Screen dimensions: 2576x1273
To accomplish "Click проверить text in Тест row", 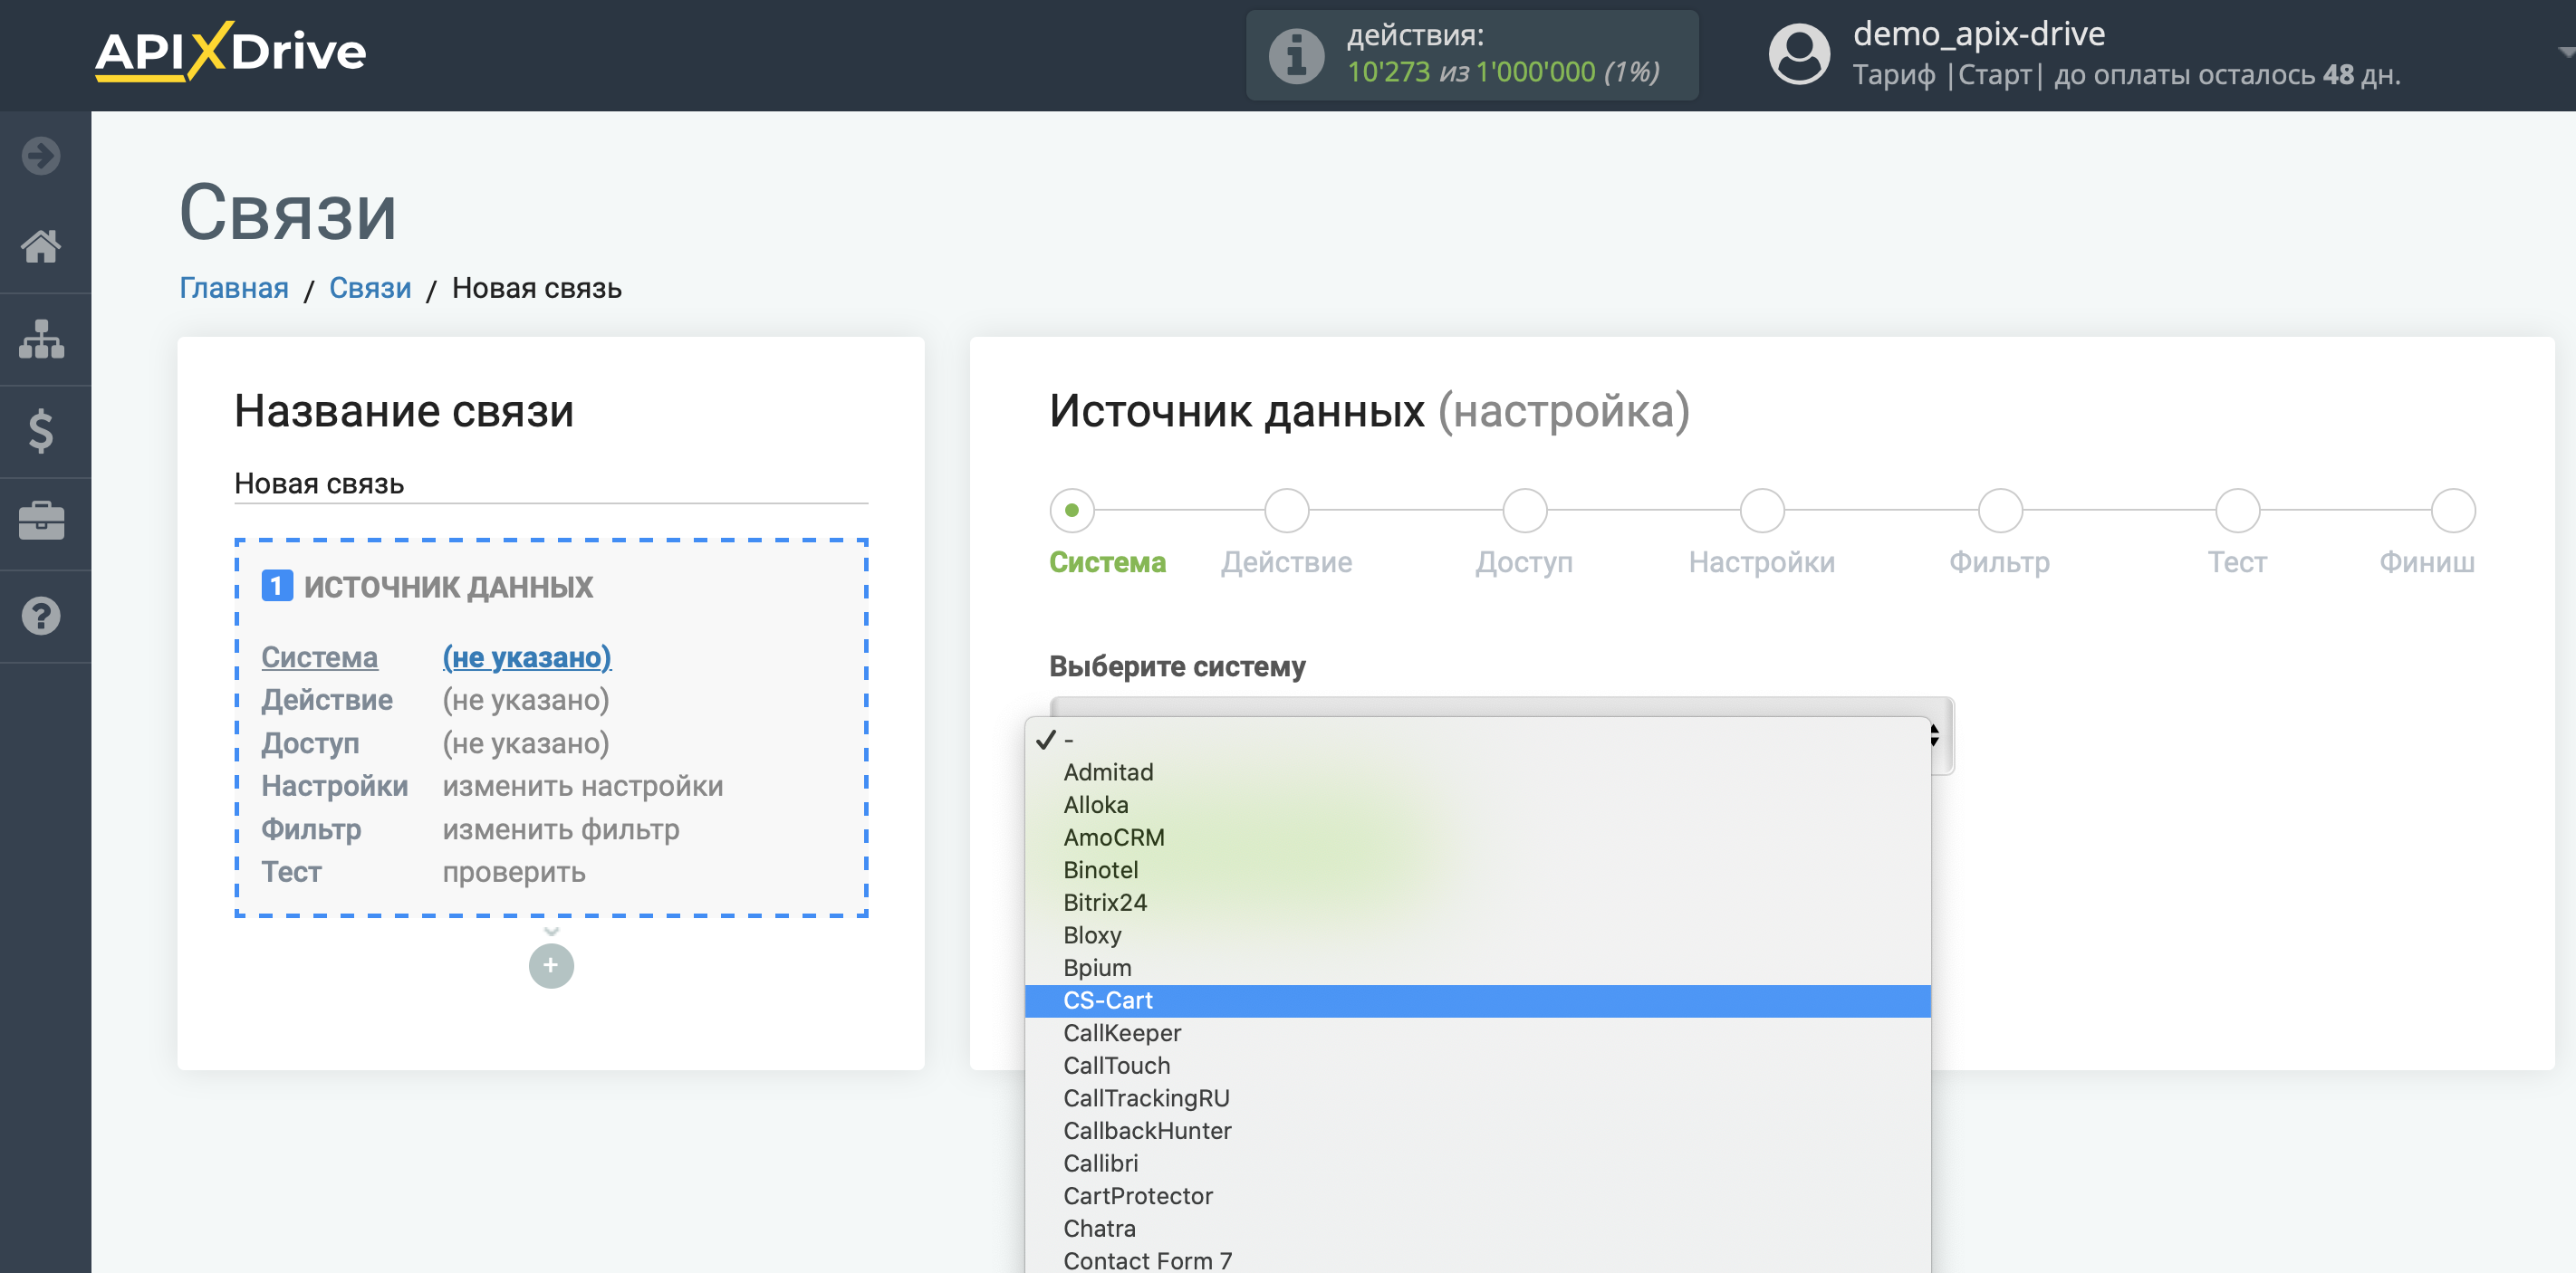I will point(514,872).
